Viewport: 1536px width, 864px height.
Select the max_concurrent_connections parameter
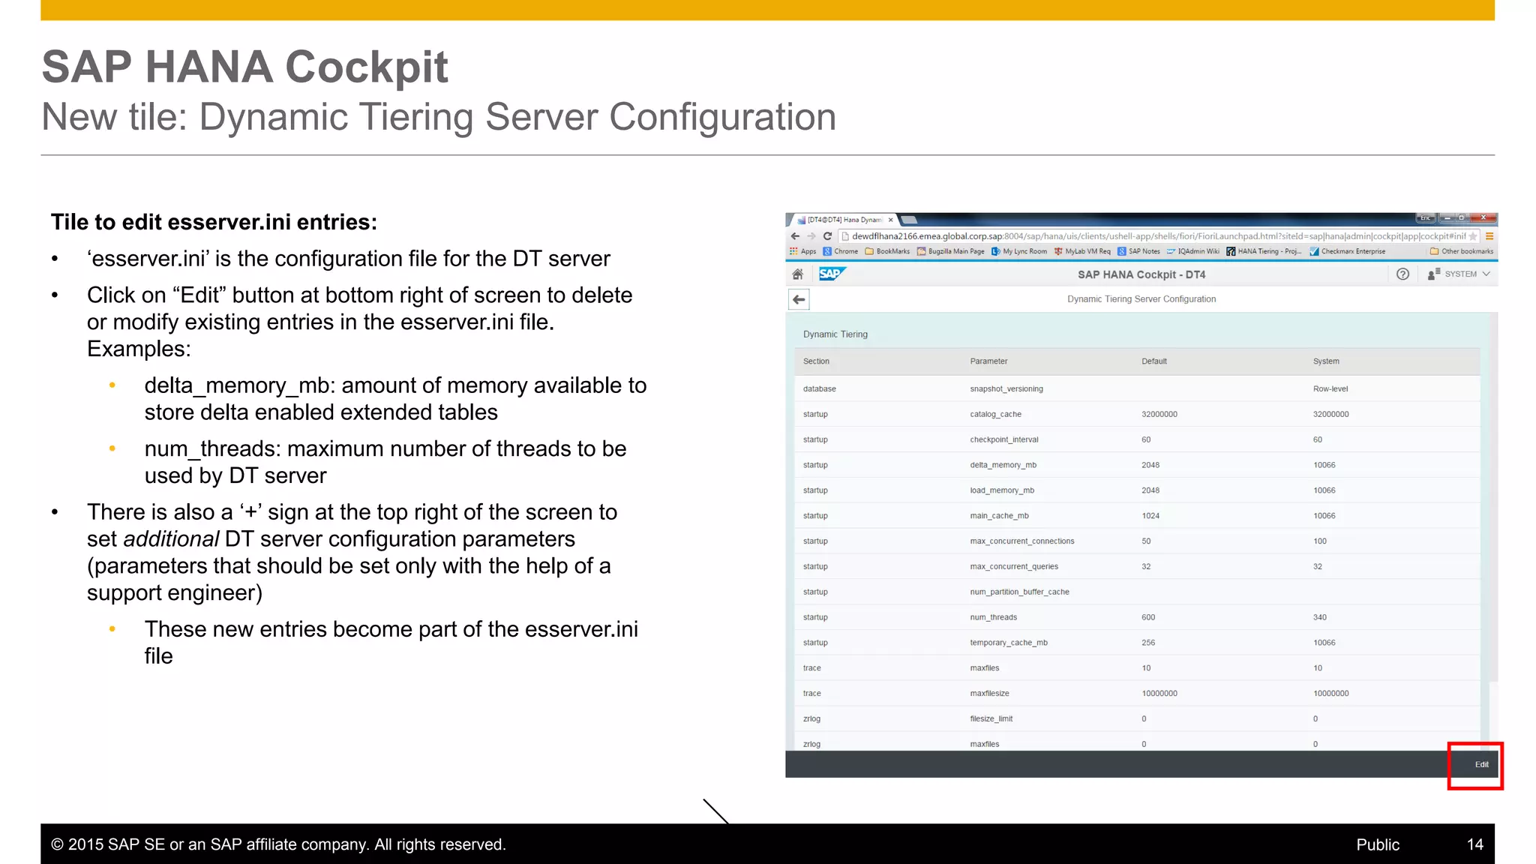(x=1022, y=541)
